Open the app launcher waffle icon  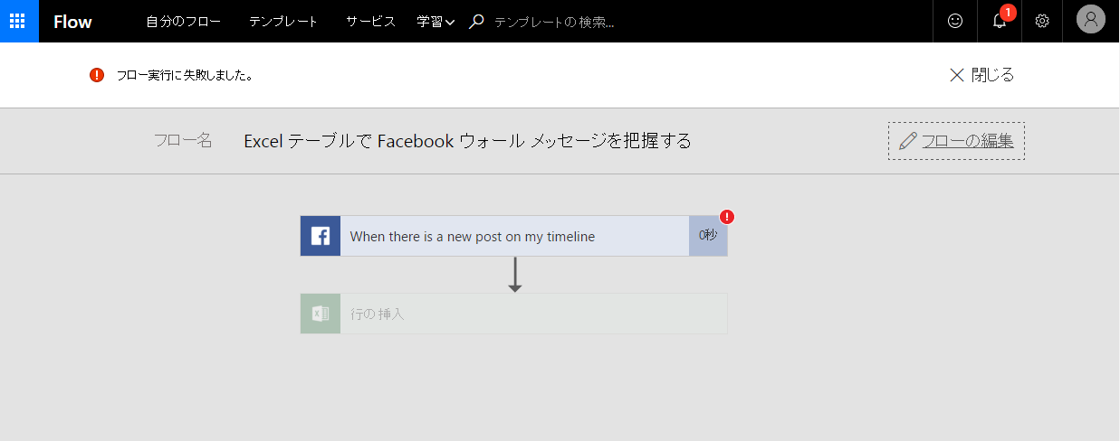(19, 21)
